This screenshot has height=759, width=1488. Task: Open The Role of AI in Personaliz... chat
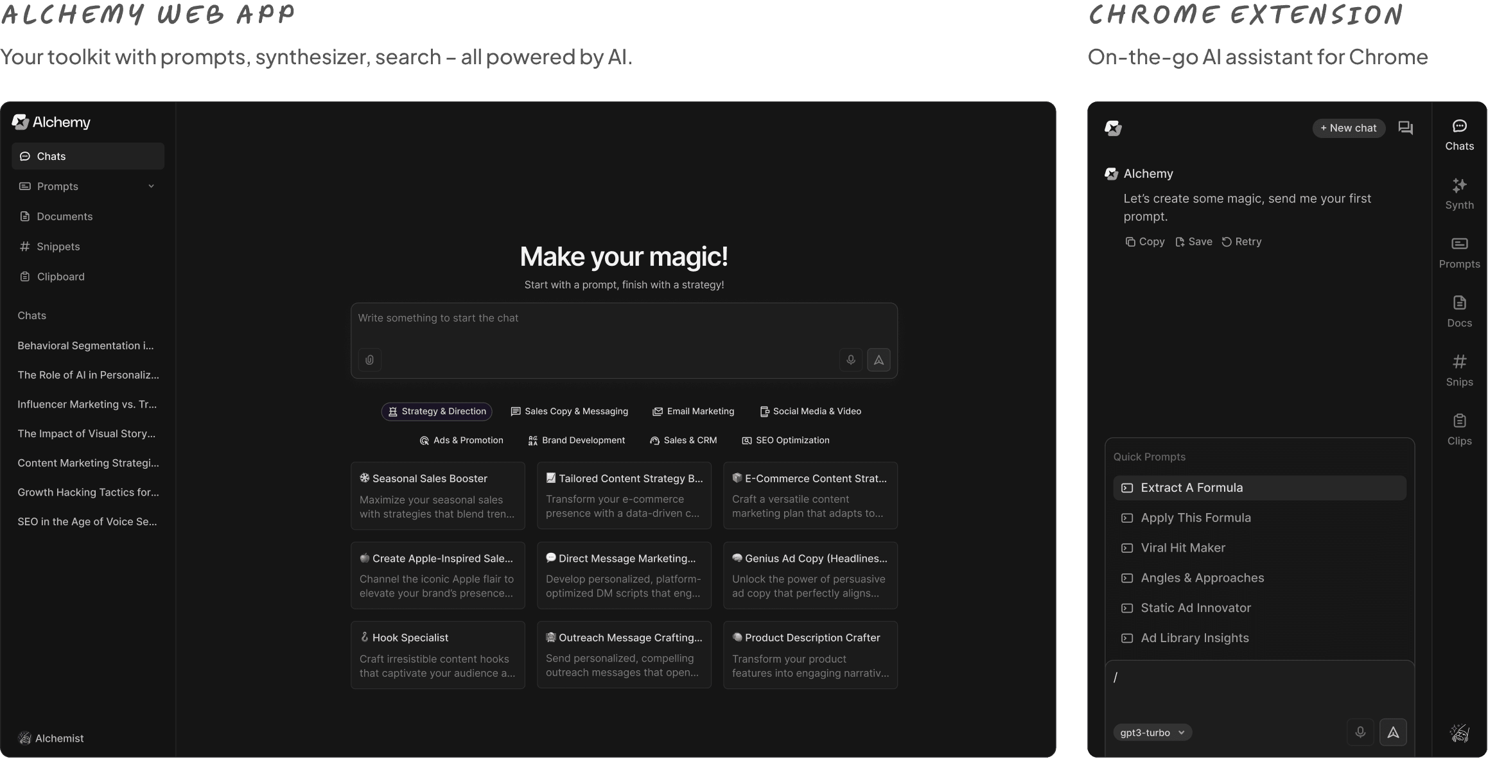pos(89,375)
